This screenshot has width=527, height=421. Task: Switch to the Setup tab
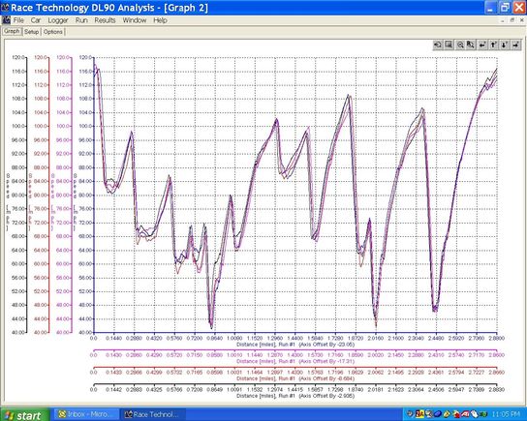click(x=32, y=32)
